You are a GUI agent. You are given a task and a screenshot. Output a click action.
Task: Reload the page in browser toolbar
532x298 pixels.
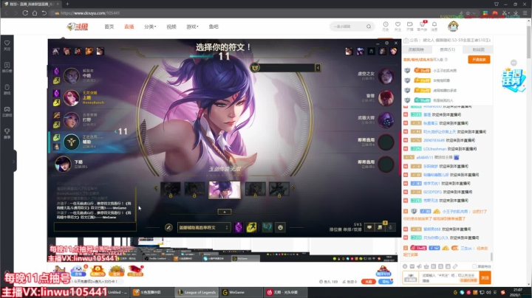pyautogui.click(x=25, y=13)
